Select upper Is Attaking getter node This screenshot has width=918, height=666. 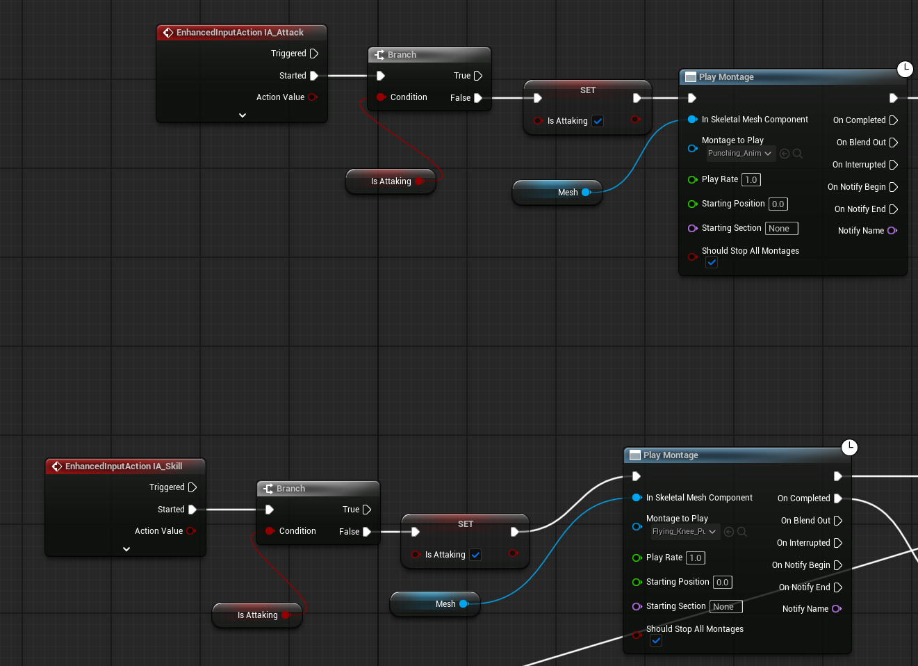(391, 181)
